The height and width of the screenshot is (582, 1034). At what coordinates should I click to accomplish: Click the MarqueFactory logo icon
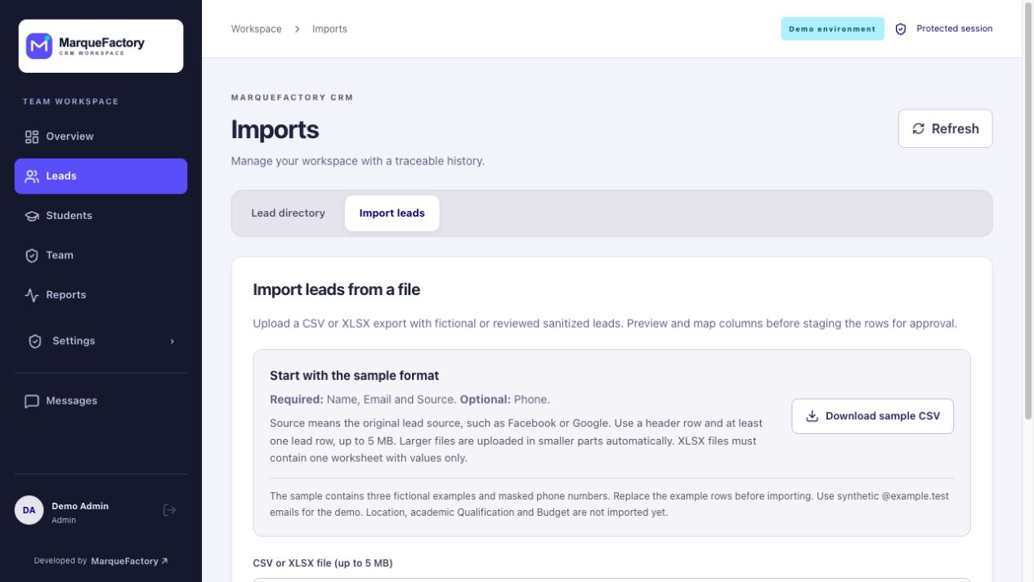39,47
